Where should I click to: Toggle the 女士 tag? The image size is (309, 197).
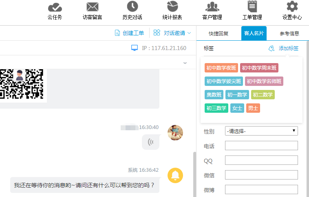[237, 108]
